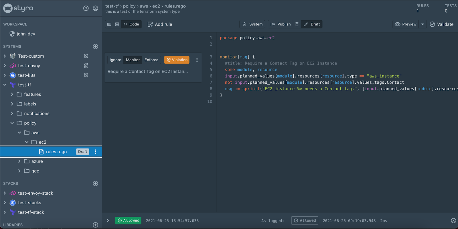Screen dimensions: 458x229
Task: Collapse the ec2 folder
Action: [27, 142]
